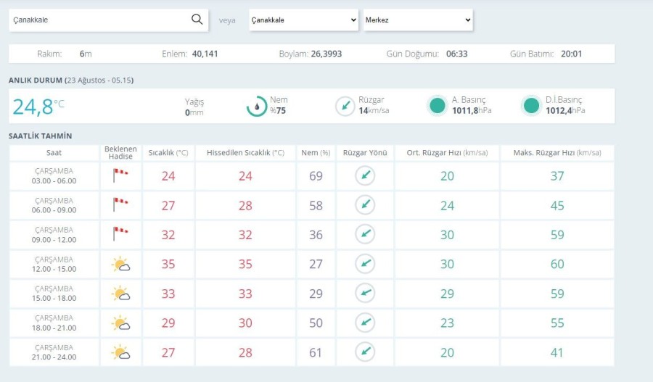Click the Maks. Rüzgar Hızı column header
The width and height of the screenshot is (653, 382).
click(557, 153)
